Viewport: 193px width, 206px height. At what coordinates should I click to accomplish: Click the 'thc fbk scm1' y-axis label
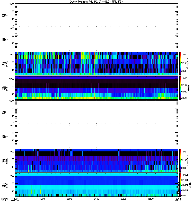click(x=5, y=185)
